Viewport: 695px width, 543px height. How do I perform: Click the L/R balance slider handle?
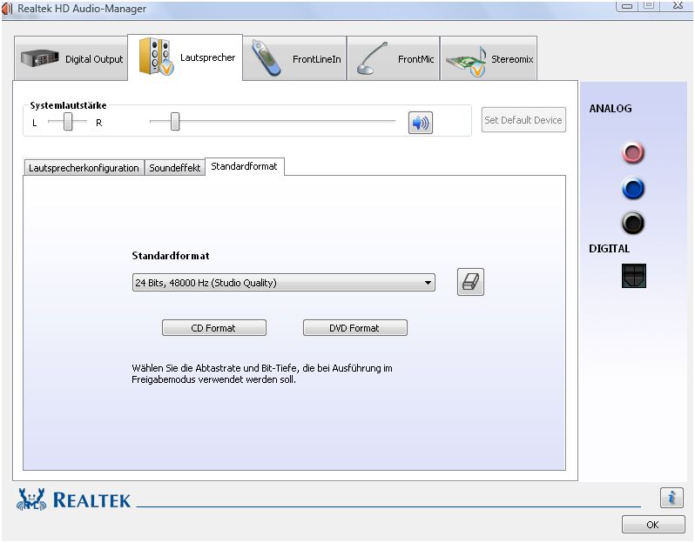point(68,121)
